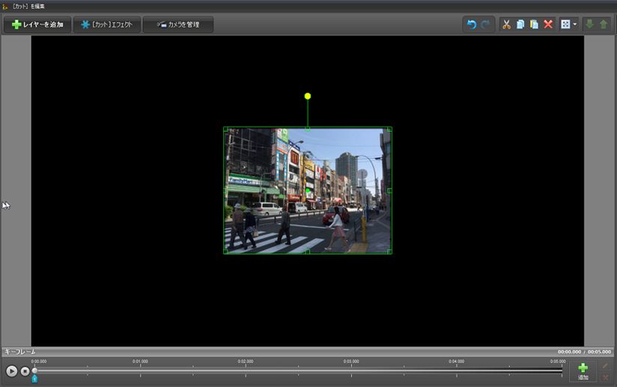Click the redo arrow icon
The width and height of the screenshot is (617, 387).
pos(486,25)
